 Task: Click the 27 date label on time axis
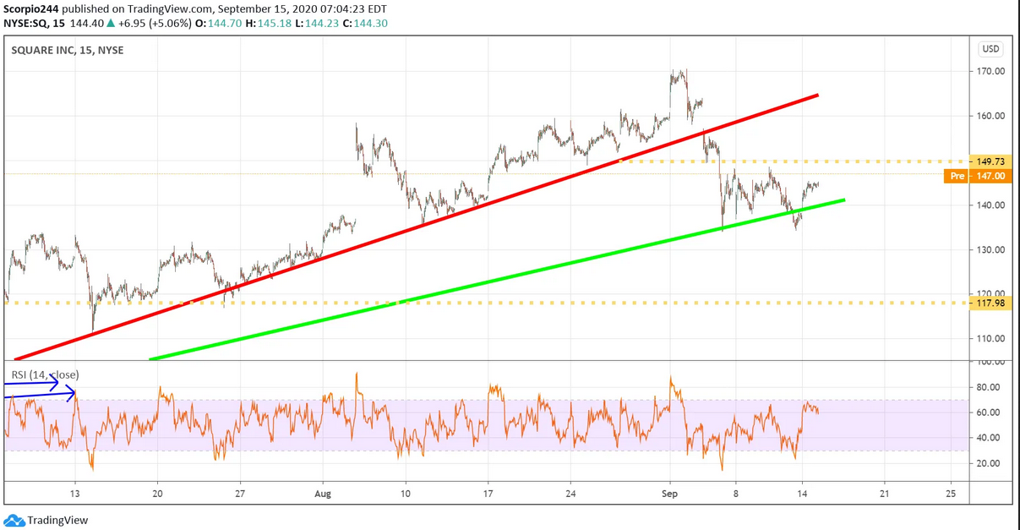pyautogui.click(x=240, y=493)
